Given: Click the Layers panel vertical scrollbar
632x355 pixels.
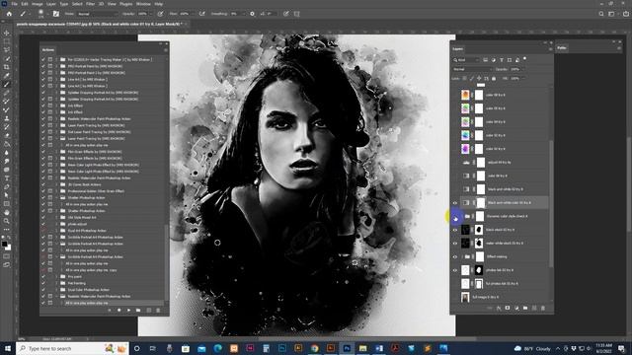Looking at the screenshot, I should (x=551, y=203).
